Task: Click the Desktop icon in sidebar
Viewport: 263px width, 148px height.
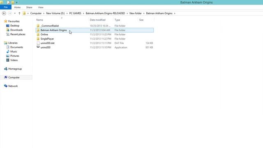Action: (x=8, y=25)
